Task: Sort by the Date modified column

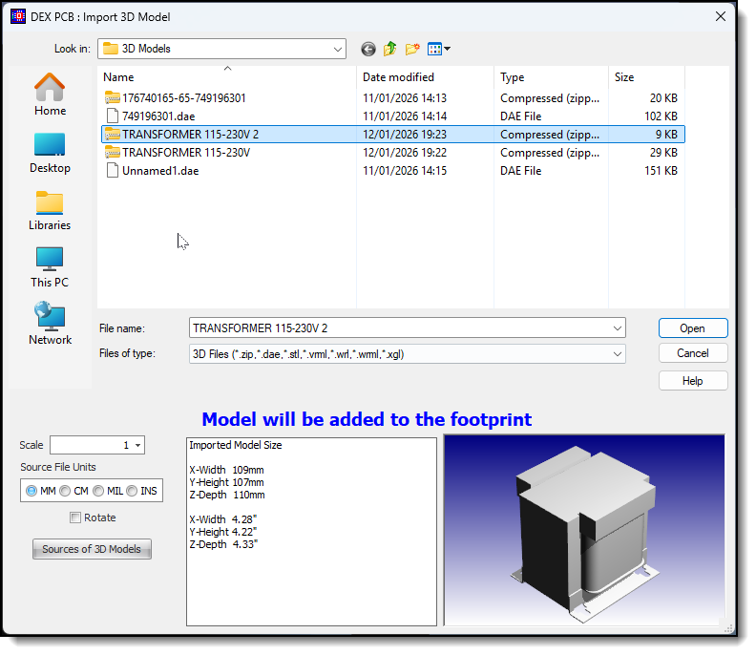Action: click(x=426, y=77)
